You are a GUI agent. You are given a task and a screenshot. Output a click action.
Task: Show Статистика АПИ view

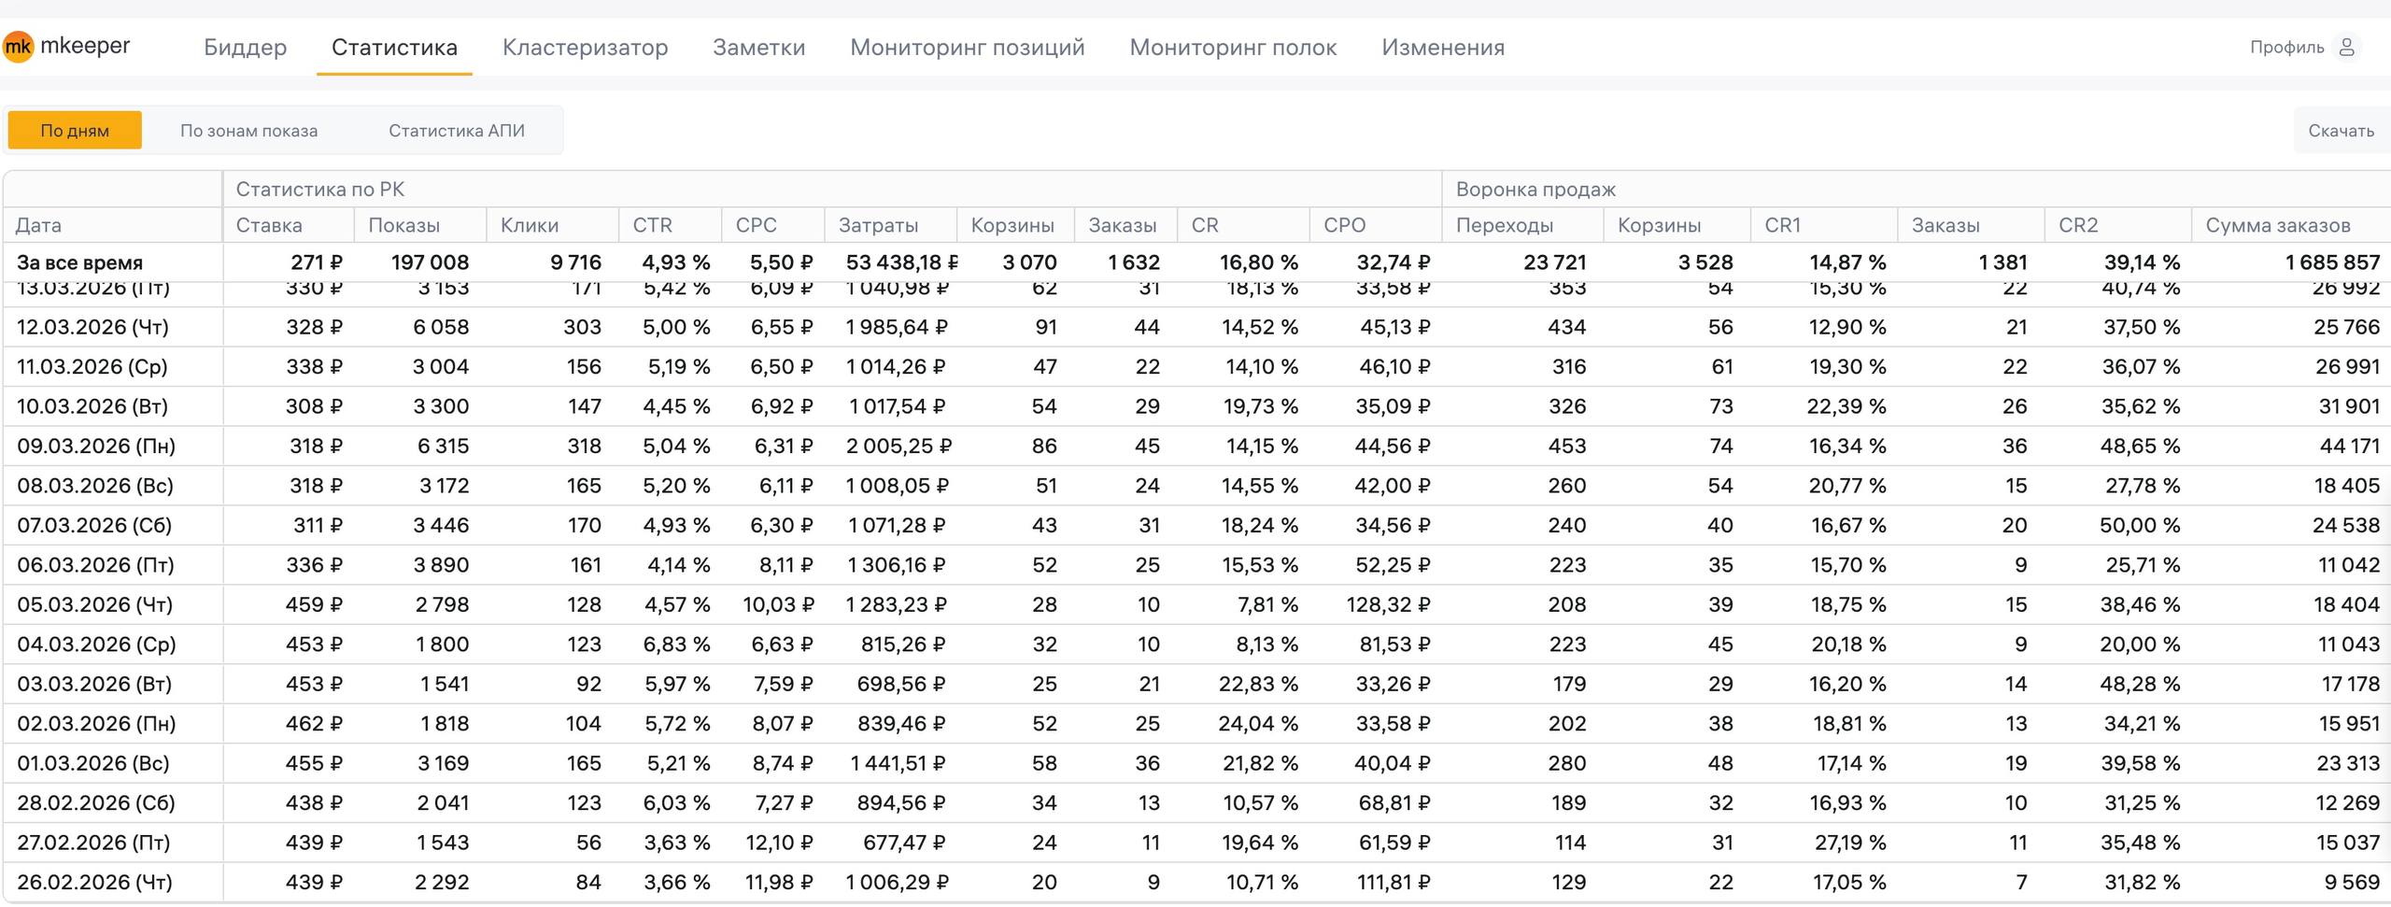456,131
